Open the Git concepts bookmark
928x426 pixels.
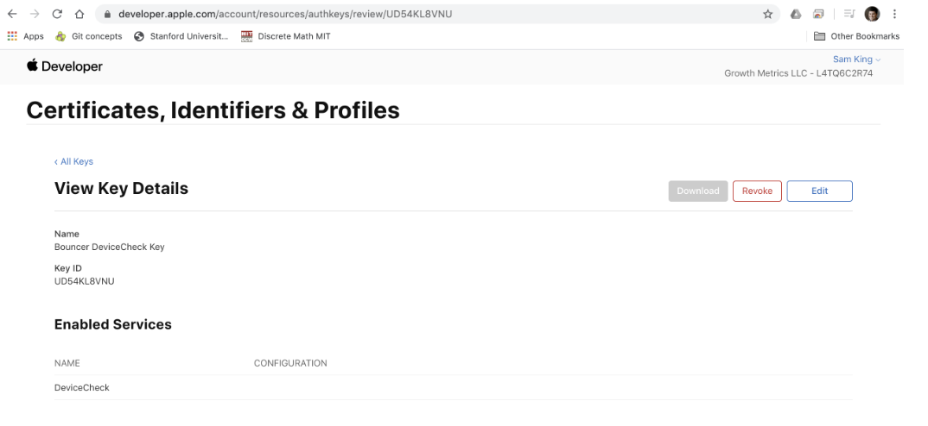point(89,36)
